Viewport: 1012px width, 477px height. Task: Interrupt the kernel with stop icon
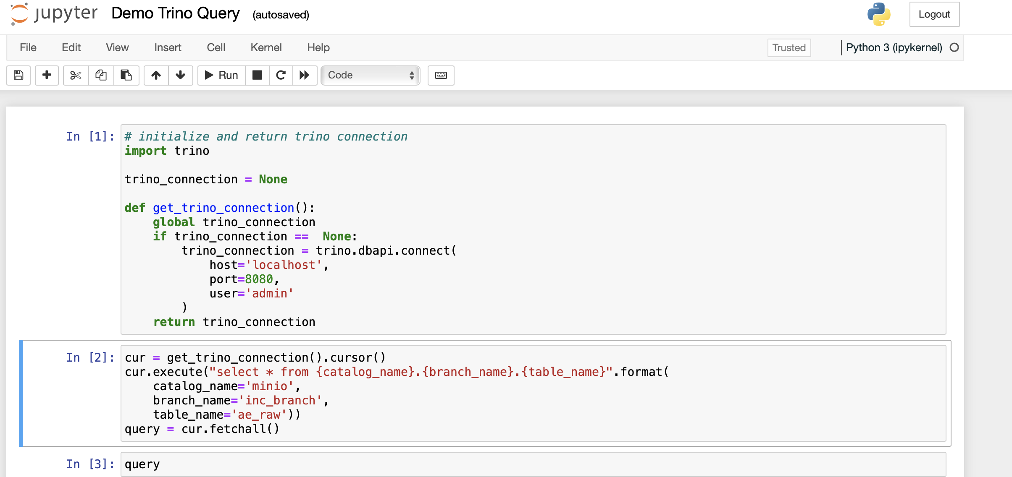tap(257, 75)
